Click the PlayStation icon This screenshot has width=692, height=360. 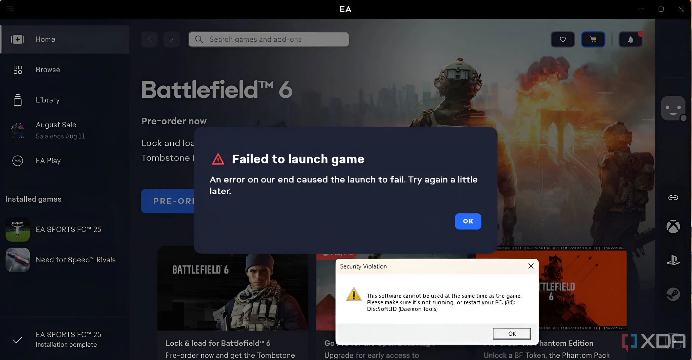pyautogui.click(x=673, y=260)
